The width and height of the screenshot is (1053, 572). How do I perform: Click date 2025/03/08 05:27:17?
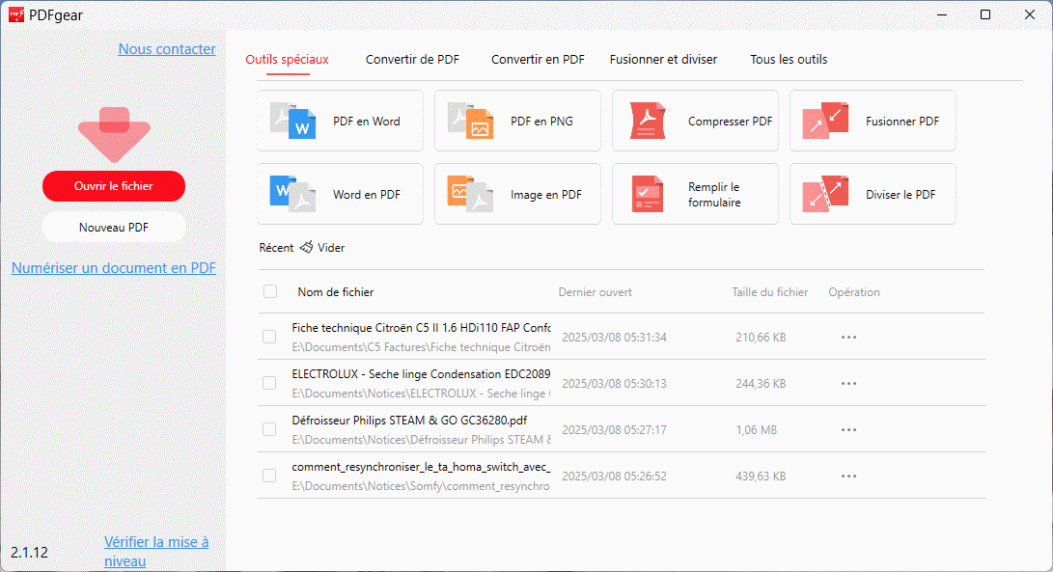point(614,429)
